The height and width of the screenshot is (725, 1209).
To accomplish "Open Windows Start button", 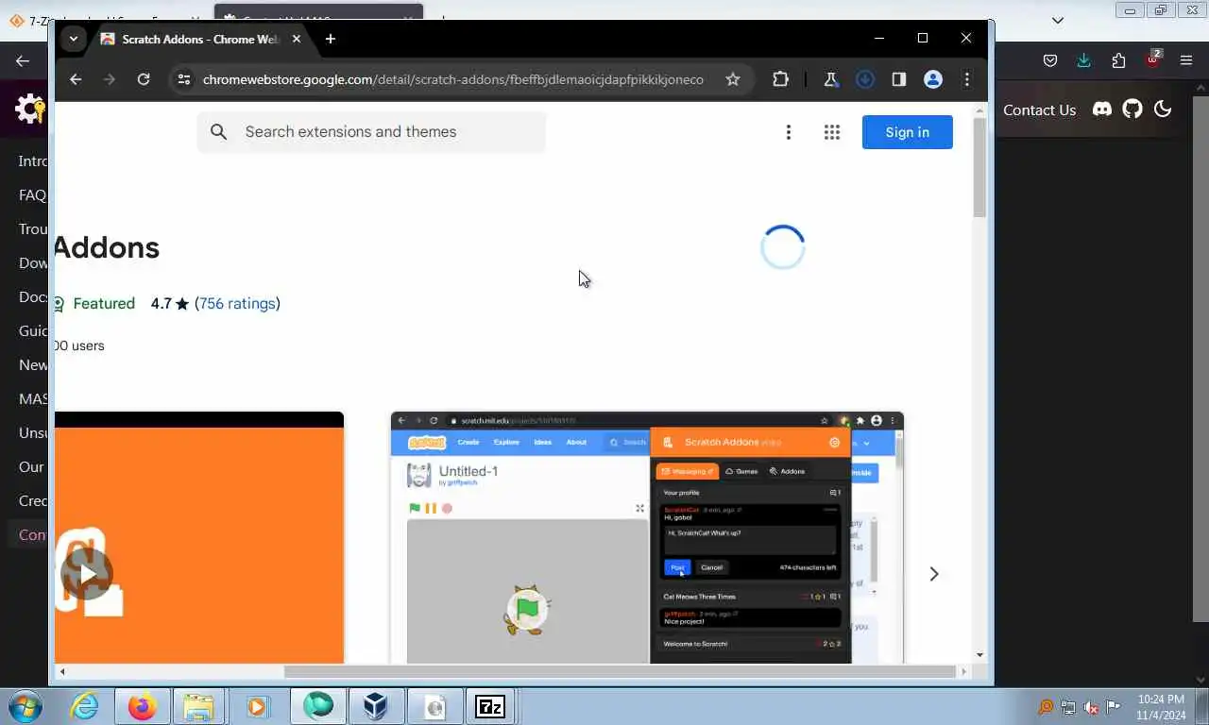I will click(24, 706).
